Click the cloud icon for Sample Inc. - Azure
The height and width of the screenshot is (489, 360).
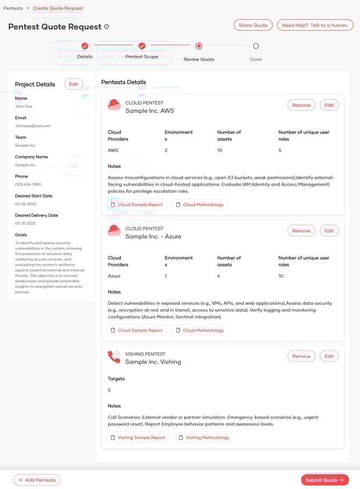pyautogui.click(x=114, y=230)
